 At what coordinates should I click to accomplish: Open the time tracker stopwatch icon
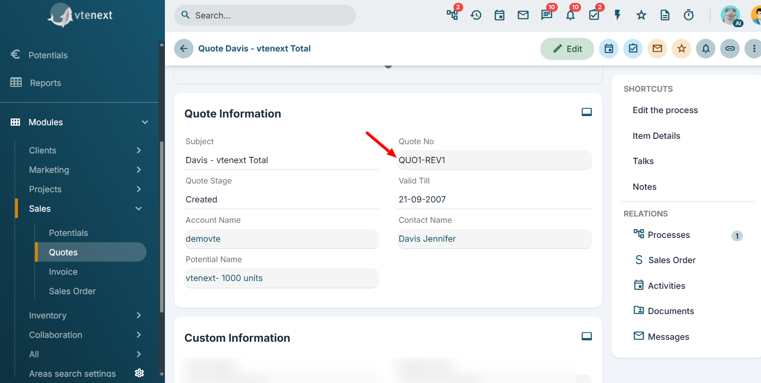pyautogui.click(x=689, y=15)
